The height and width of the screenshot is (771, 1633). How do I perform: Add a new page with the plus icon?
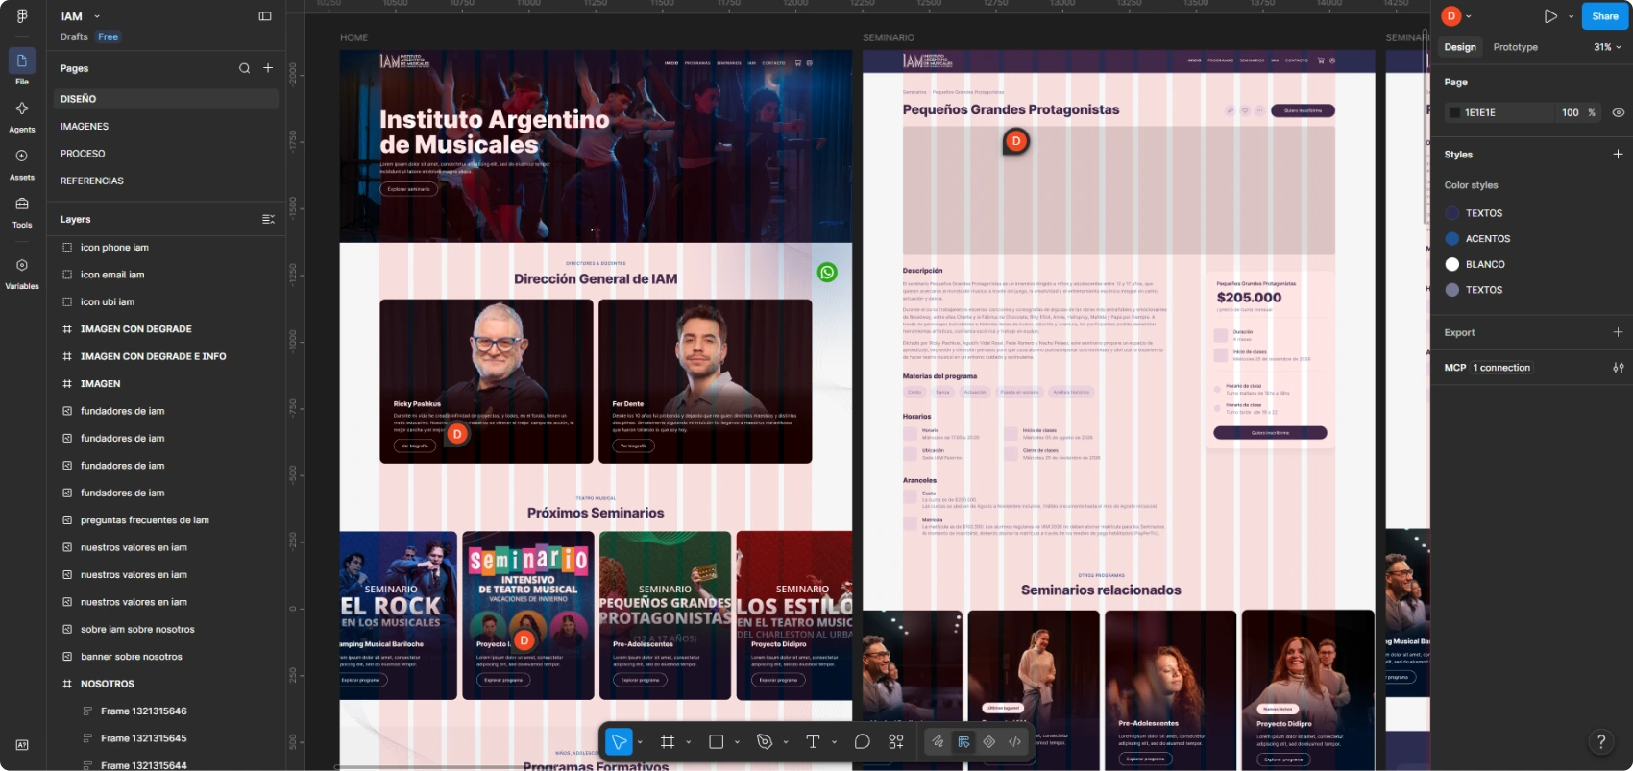click(268, 68)
